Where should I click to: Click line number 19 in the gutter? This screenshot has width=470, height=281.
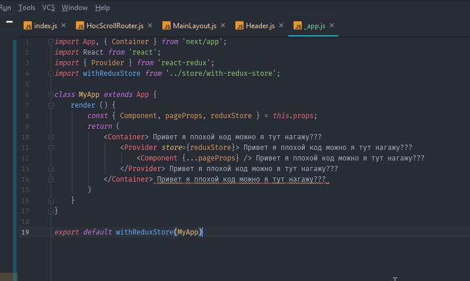[25, 232]
